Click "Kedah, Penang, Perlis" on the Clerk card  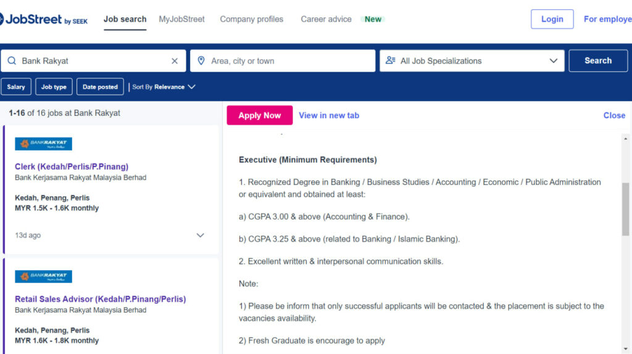pyautogui.click(x=52, y=198)
